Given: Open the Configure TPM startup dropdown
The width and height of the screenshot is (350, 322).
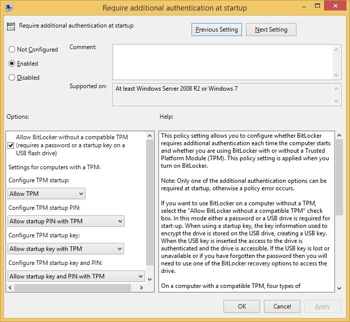Looking at the screenshot, I should (x=47, y=194).
